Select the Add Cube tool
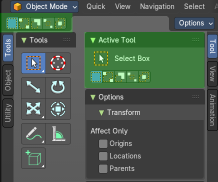This screenshot has height=182, width=218. [x=33, y=158]
